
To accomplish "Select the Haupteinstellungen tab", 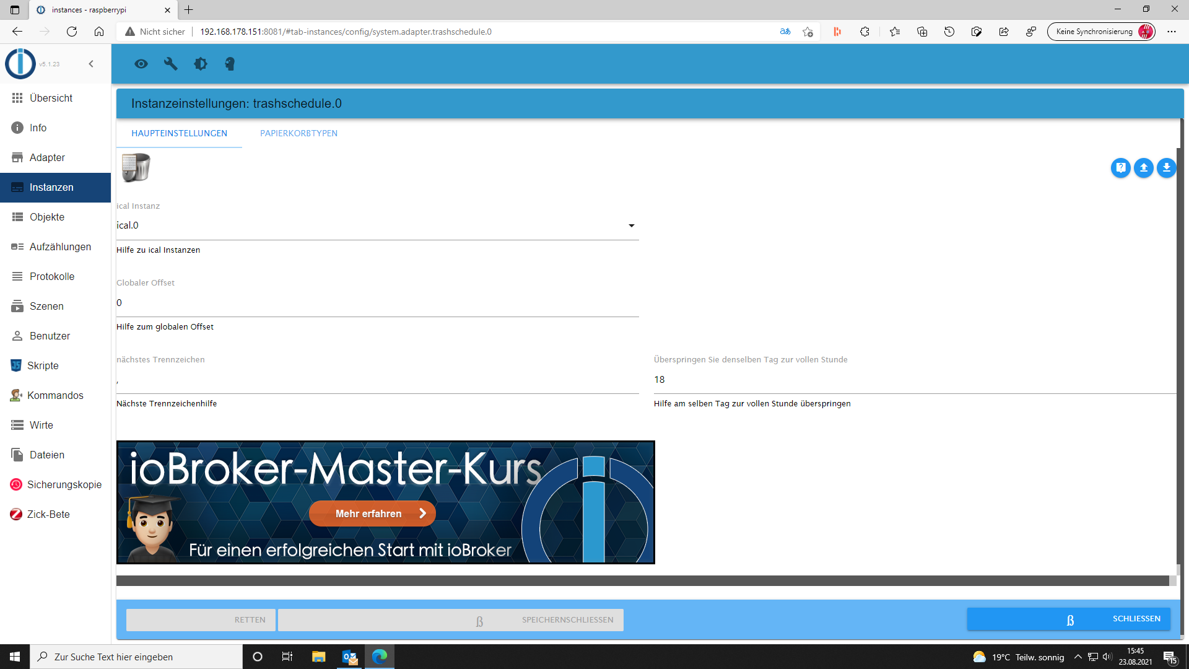I will tap(179, 133).
